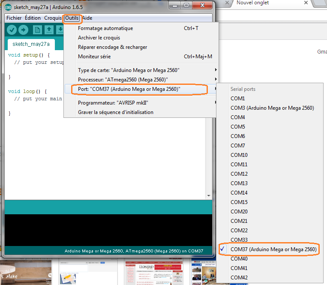Select serial port COM40
Viewport: 327px width, 285px height.
(270, 259)
